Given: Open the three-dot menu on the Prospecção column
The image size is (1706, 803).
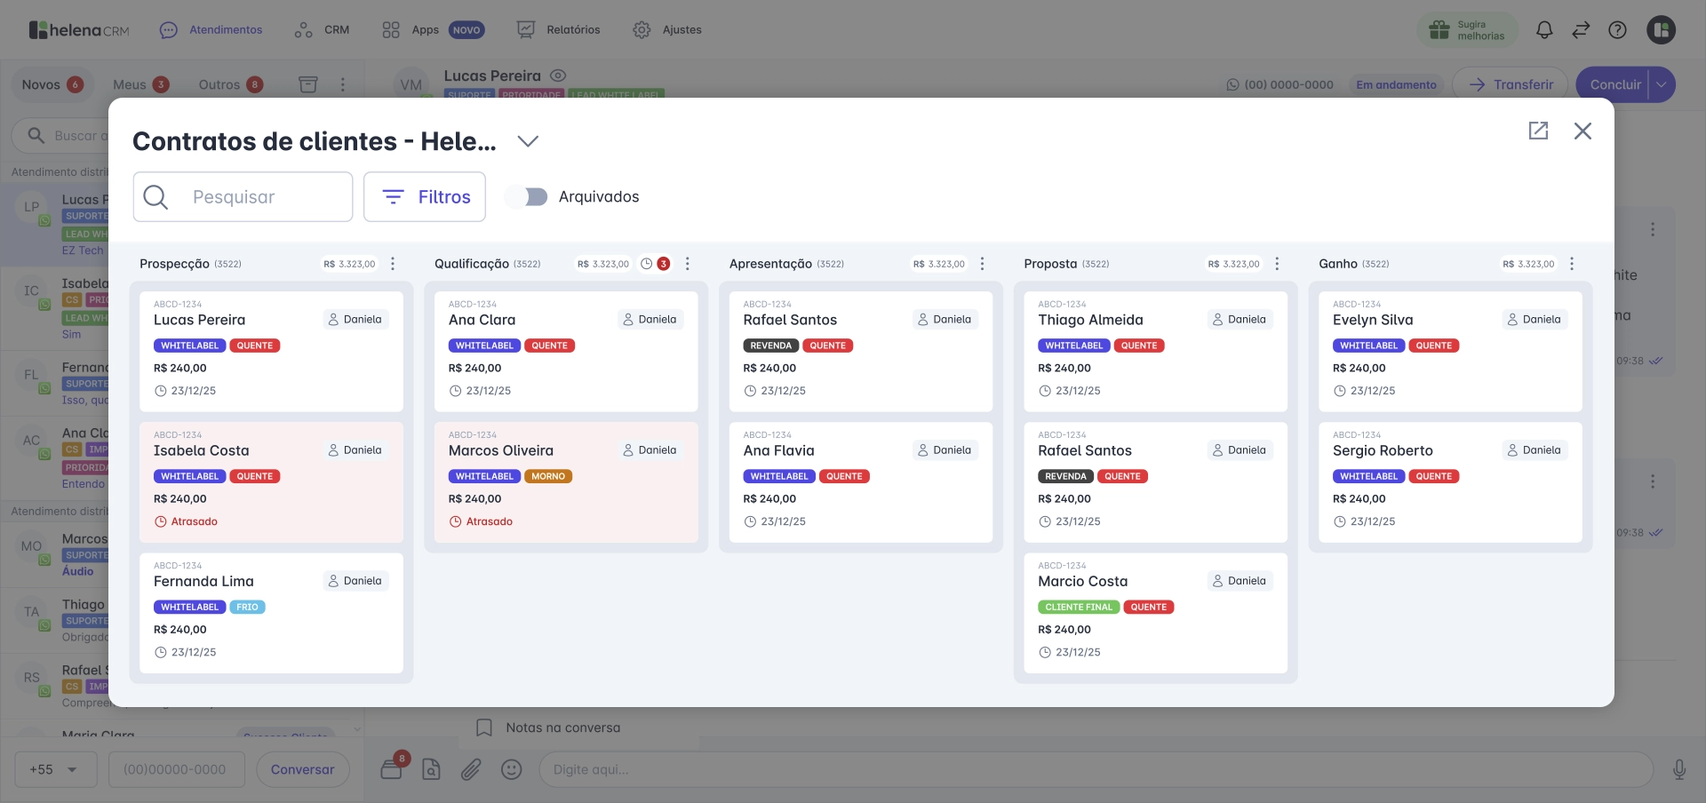Looking at the screenshot, I should 392,264.
